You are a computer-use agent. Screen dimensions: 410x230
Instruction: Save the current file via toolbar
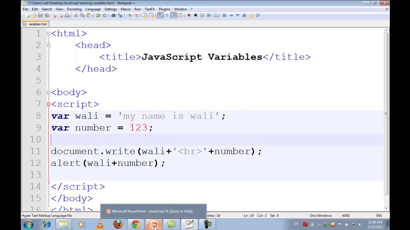coord(40,15)
